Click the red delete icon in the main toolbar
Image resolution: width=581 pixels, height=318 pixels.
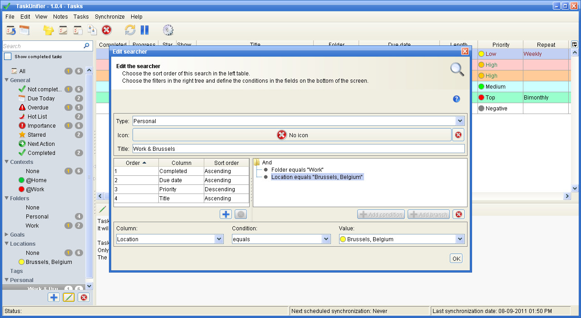coord(106,30)
